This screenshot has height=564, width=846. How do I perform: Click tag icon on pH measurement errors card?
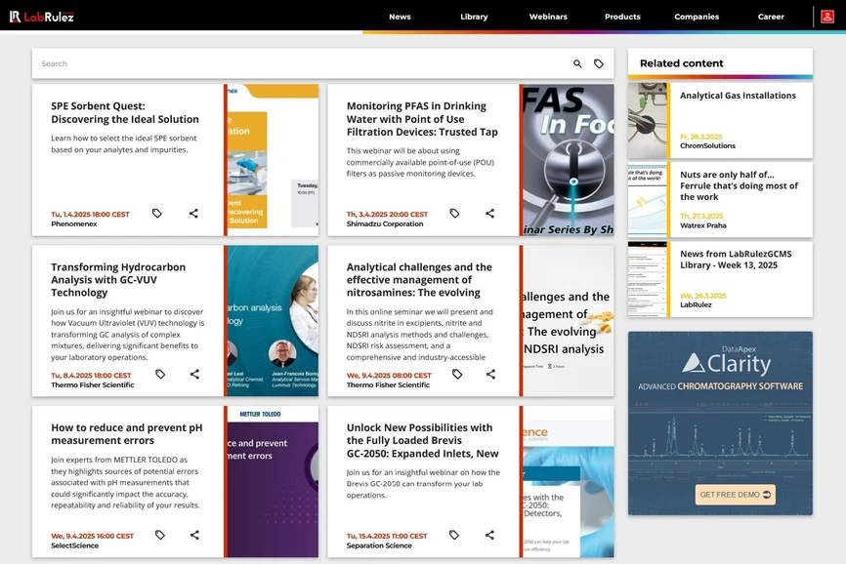pyautogui.click(x=160, y=535)
